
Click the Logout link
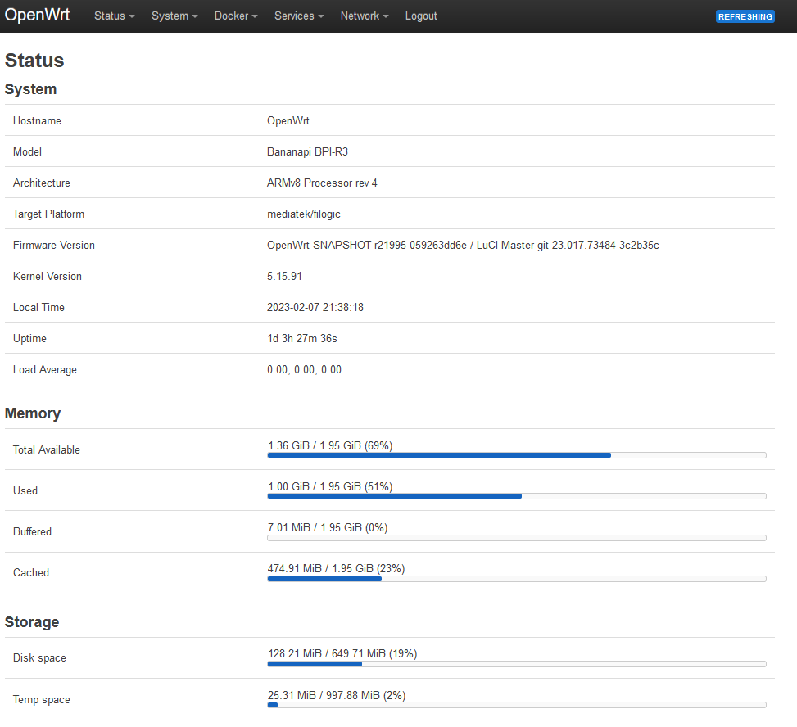421,16
